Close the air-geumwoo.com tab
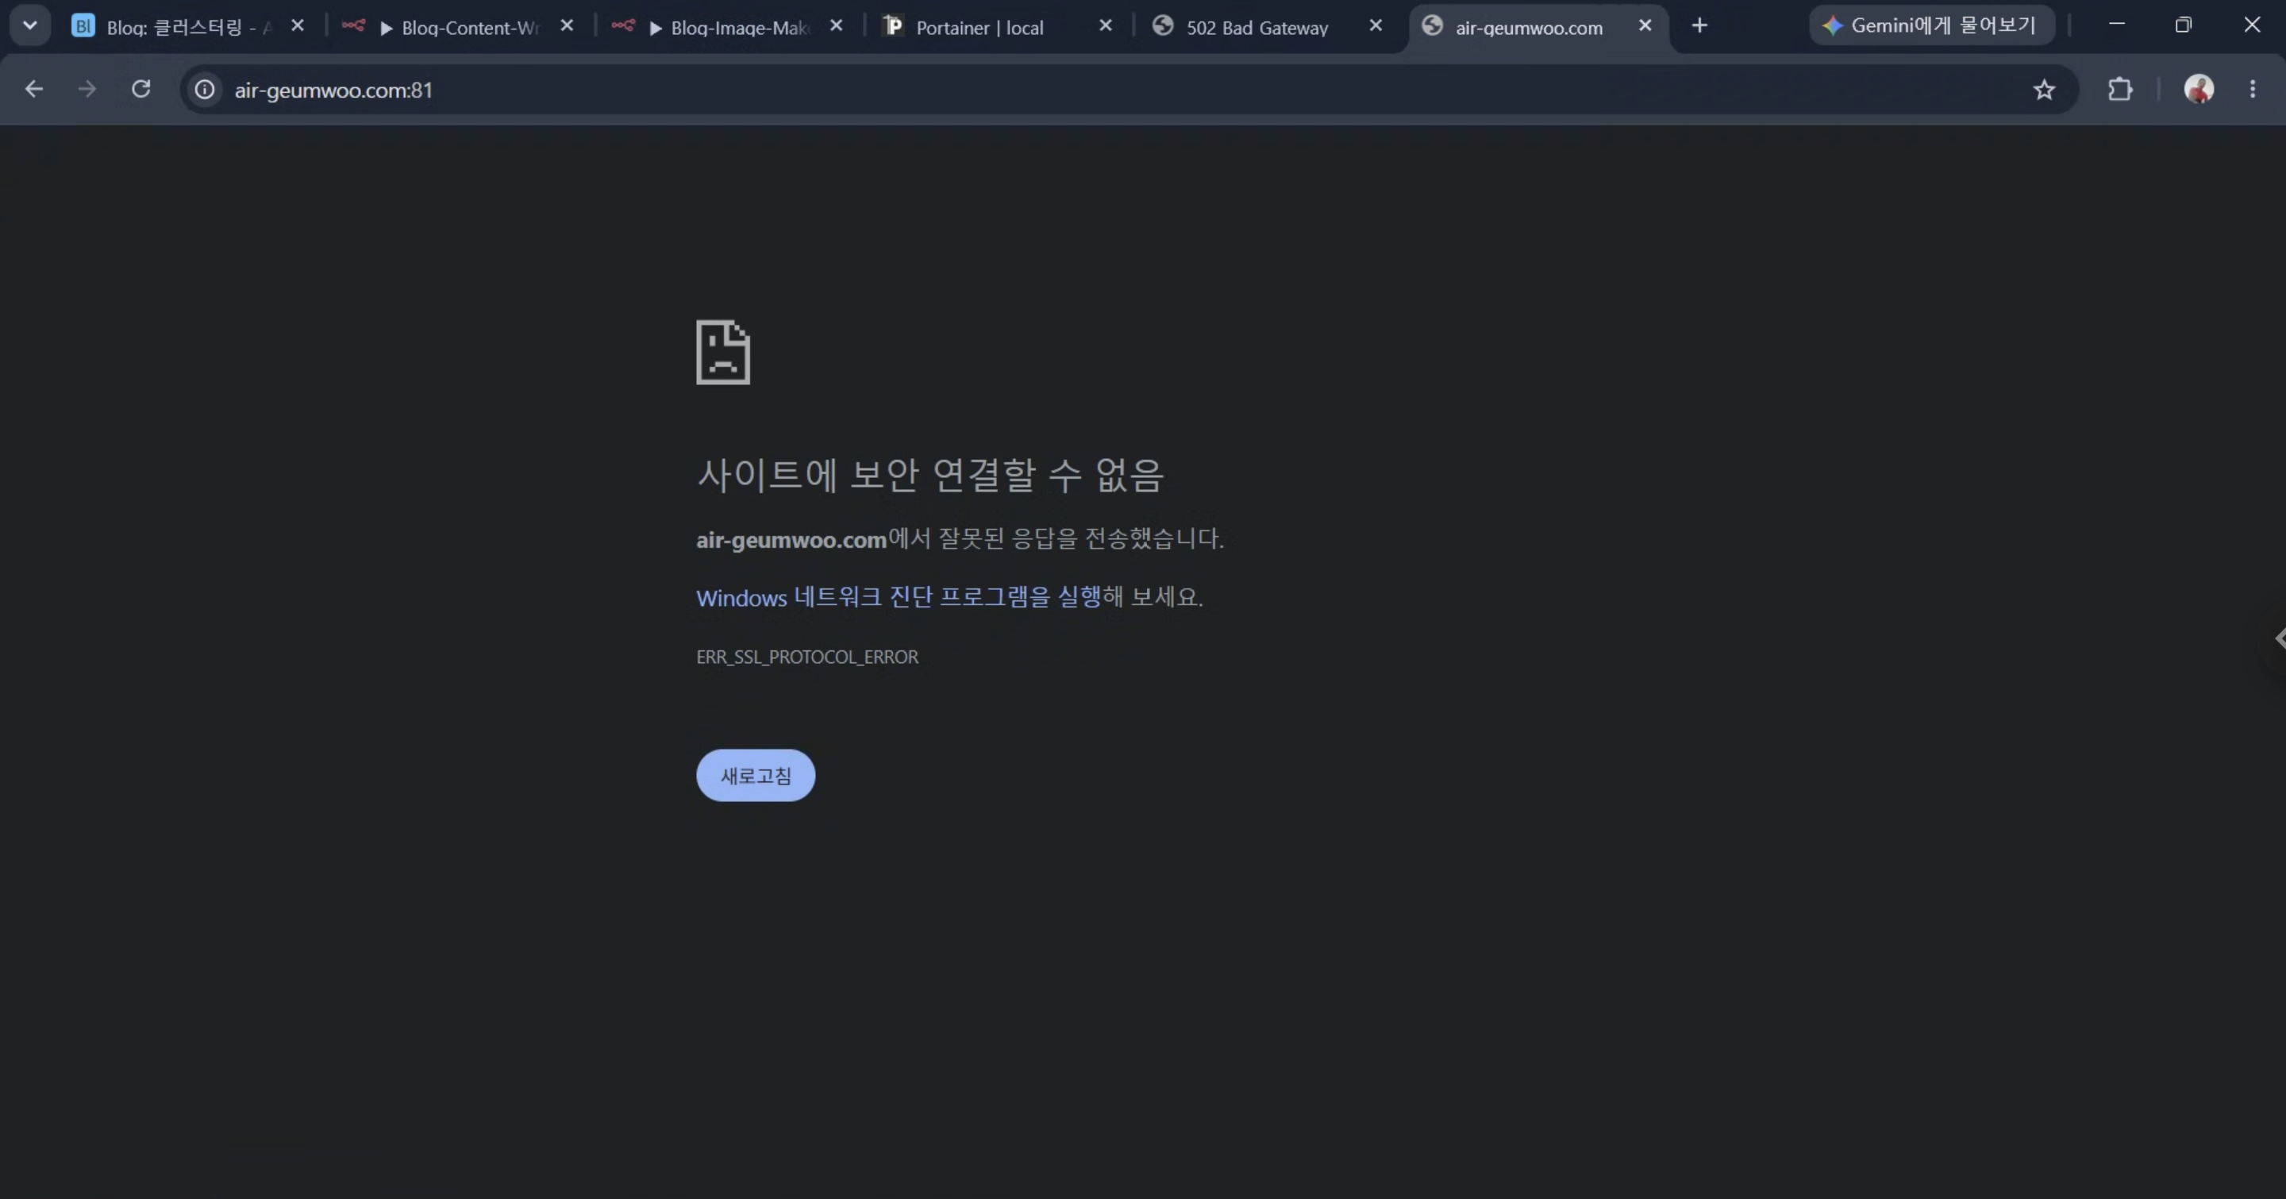 pos(1645,27)
